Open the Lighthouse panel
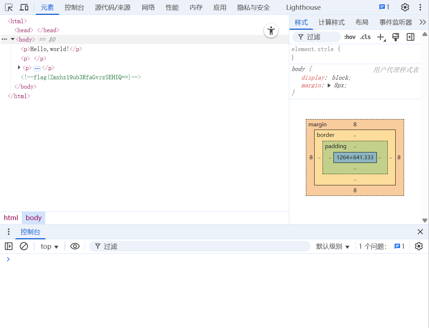Image resolution: width=429 pixels, height=328 pixels. coord(303,7)
